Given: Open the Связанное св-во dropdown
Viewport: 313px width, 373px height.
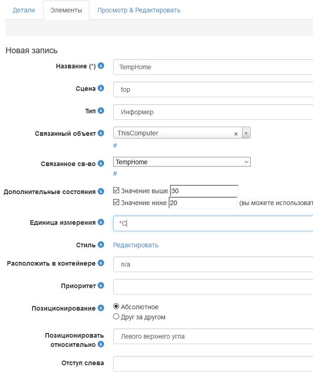Looking at the screenshot, I should coord(246,161).
